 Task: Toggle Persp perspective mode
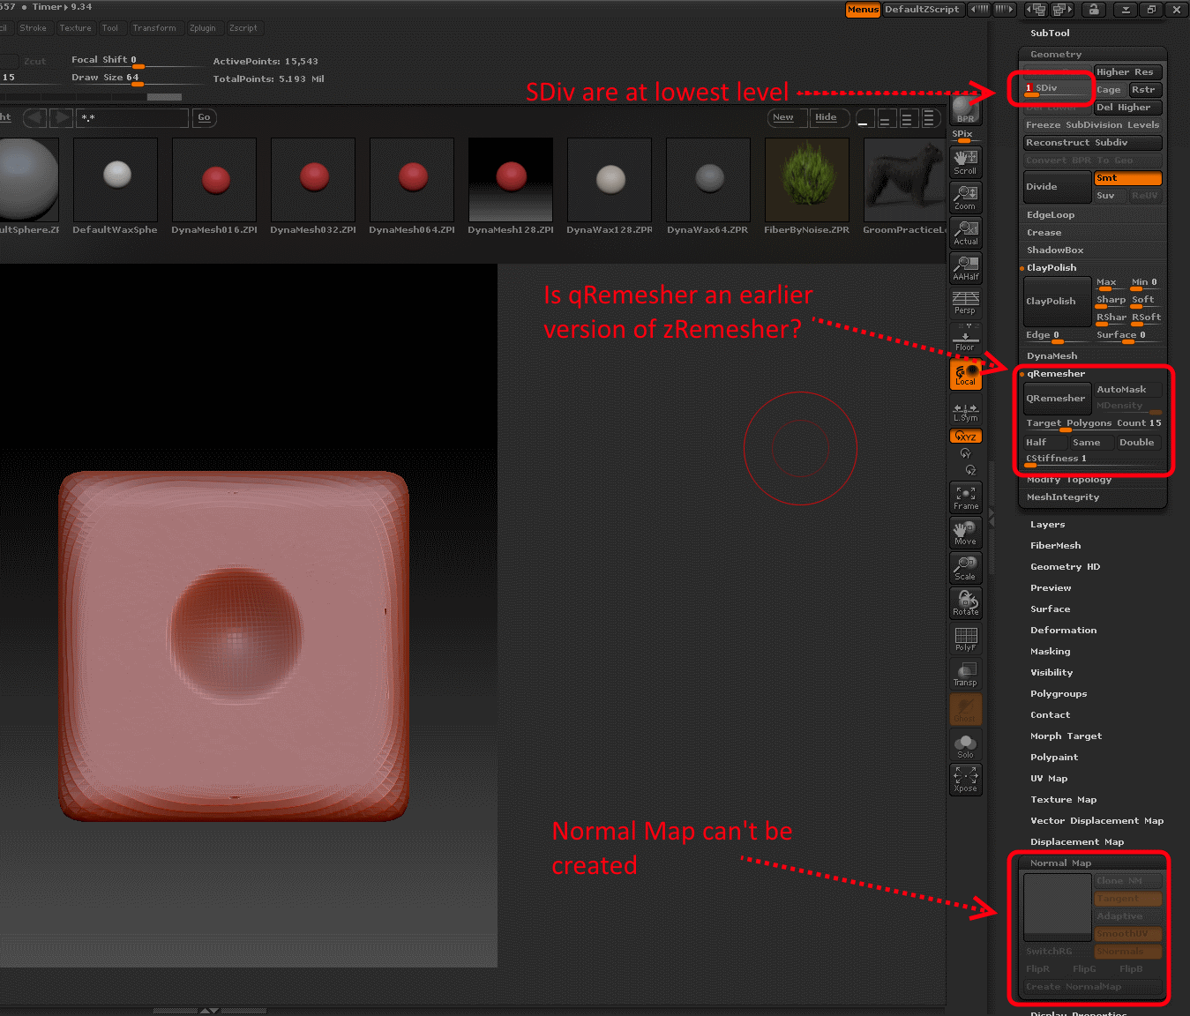966,303
